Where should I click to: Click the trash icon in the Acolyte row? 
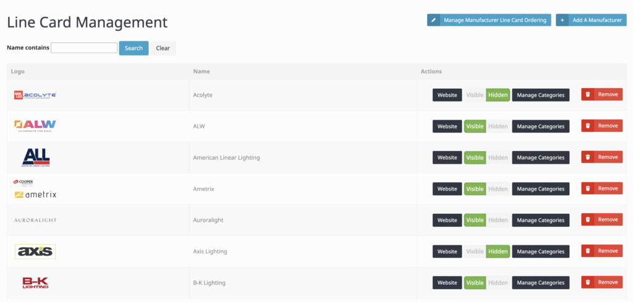588,95
